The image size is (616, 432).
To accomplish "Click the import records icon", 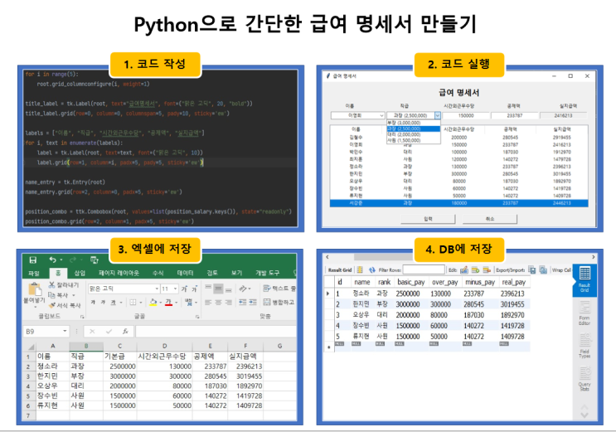I will [543, 270].
